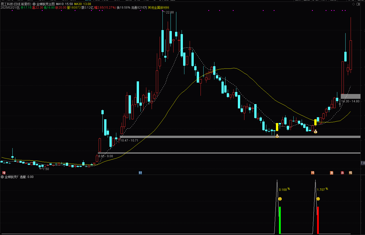Image resolution: width=365 pixels, height=235 pixels.
Task: Click the red 涨 limit-up marker
Action: coord(342,173)
